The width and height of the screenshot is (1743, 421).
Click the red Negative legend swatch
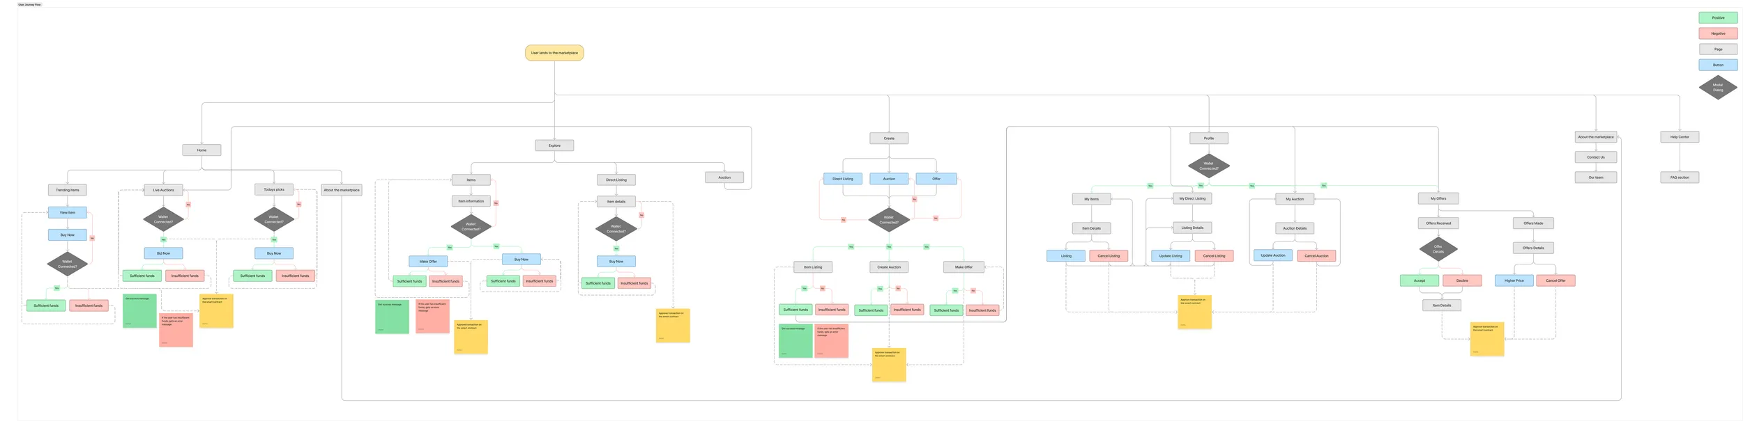pos(1718,33)
